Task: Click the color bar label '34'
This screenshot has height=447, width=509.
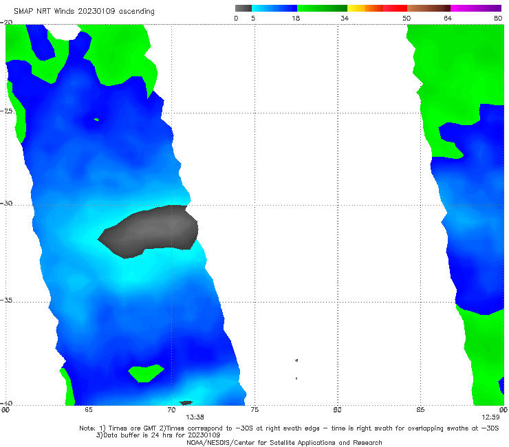Action: (x=345, y=19)
